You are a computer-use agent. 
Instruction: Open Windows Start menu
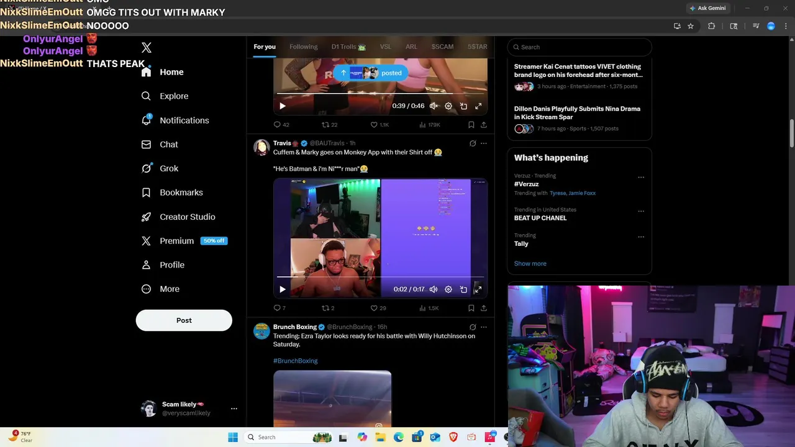pyautogui.click(x=233, y=437)
